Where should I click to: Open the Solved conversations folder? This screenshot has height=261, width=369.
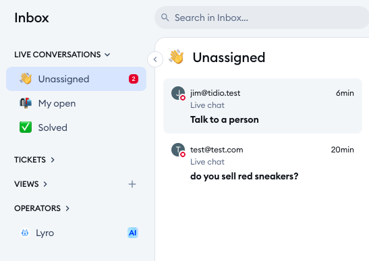click(76, 127)
